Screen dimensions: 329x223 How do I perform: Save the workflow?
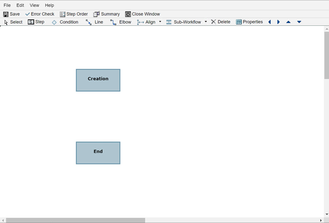(x=12, y=14)
